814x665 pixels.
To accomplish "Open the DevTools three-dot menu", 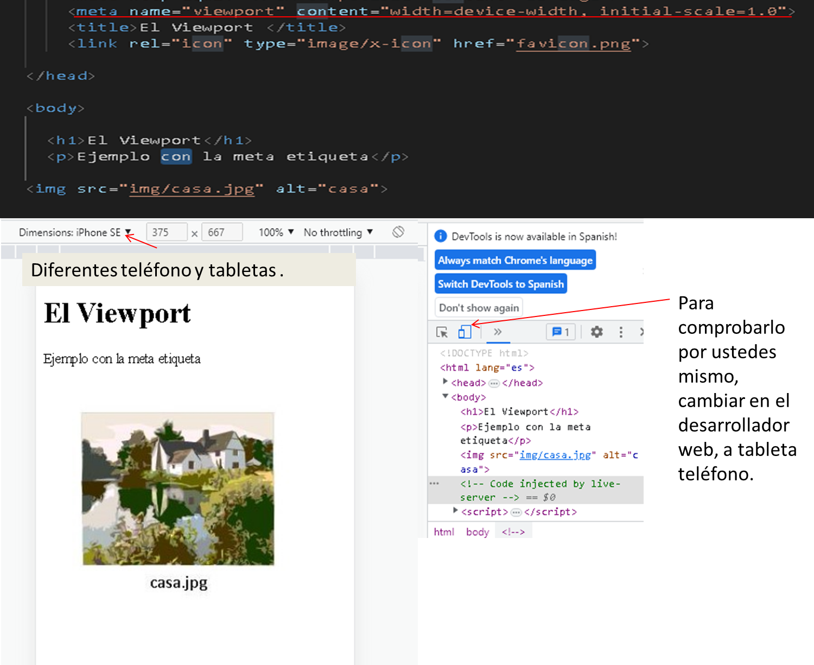I will pos(621,332).
